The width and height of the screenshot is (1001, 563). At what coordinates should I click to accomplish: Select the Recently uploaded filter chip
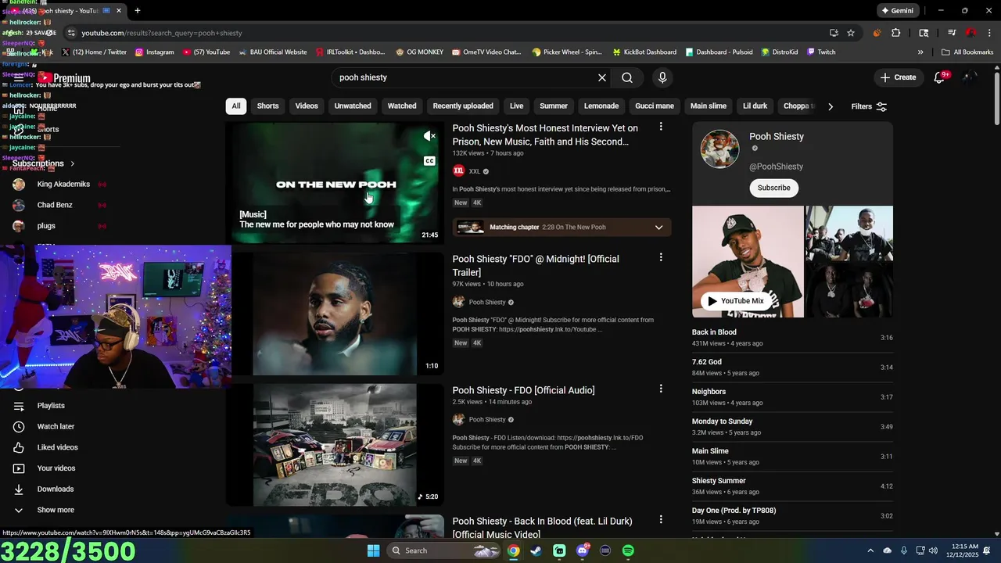463,106
